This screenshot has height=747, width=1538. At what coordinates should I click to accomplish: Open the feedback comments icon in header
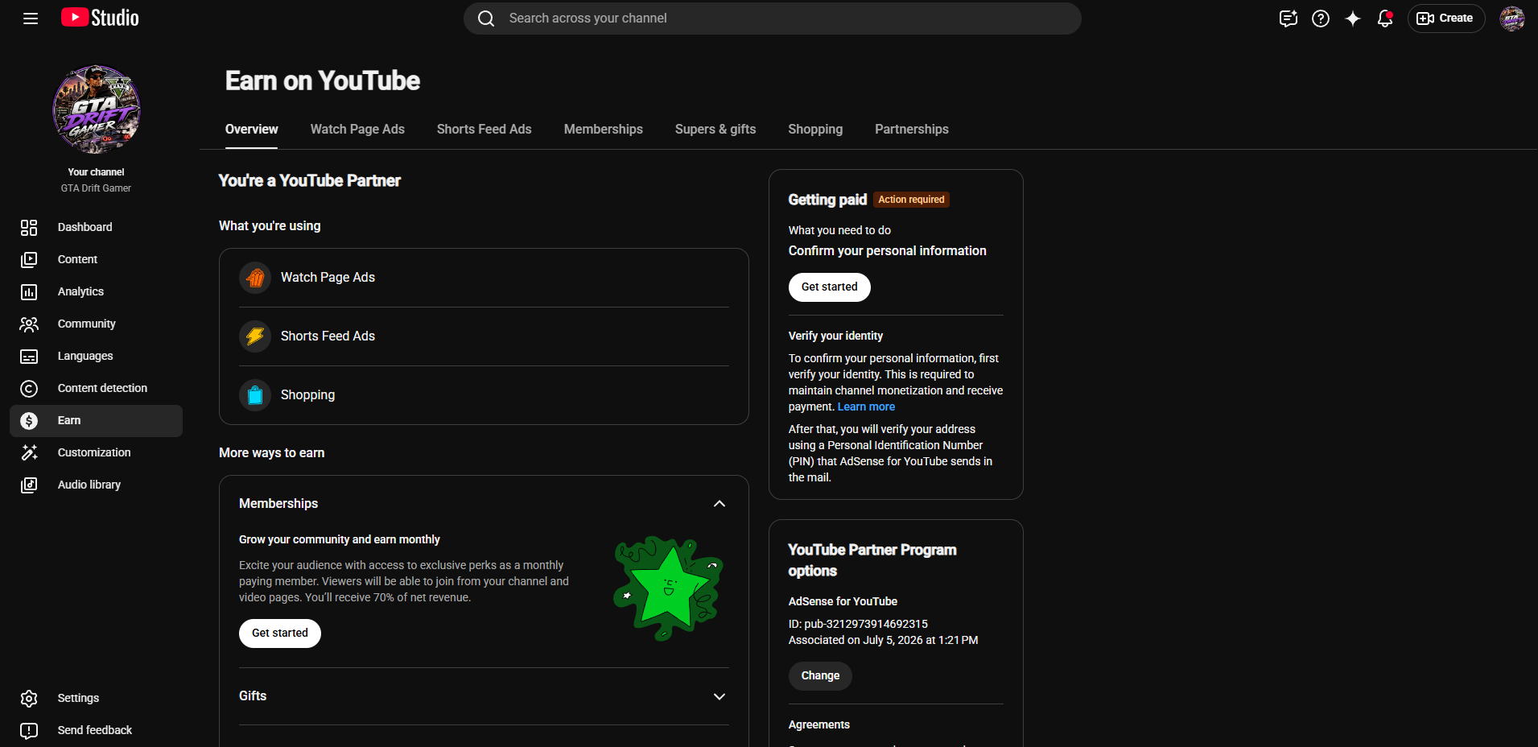point(1289,19)
